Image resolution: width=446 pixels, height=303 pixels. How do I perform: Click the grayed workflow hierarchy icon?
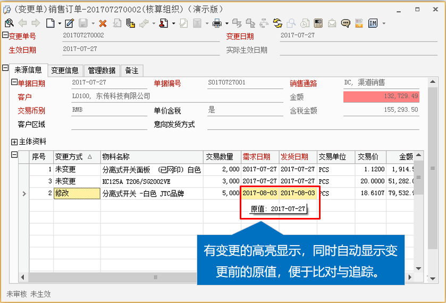click(264, 23)
